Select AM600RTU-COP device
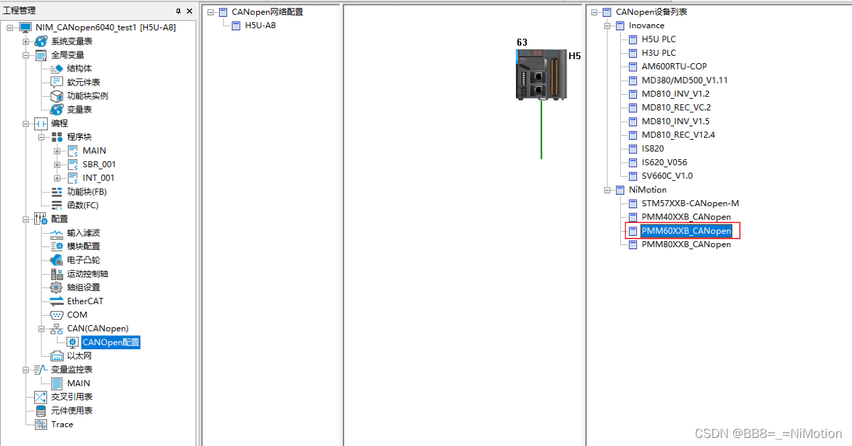This screenshot has height=446, width=852. 674,67
